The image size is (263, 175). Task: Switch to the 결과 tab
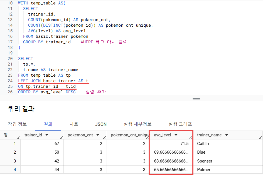pos(48,124)
